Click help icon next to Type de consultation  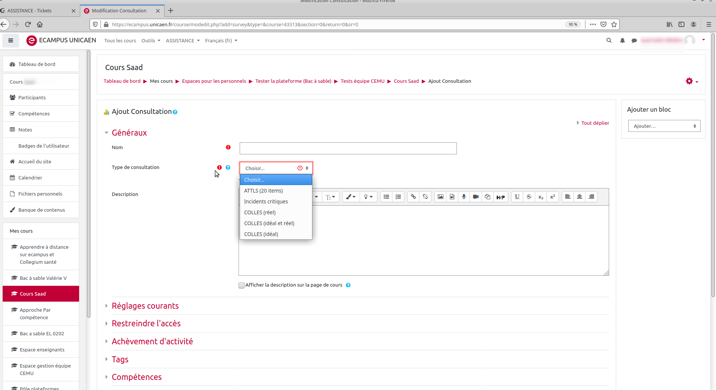click(228, 167)
